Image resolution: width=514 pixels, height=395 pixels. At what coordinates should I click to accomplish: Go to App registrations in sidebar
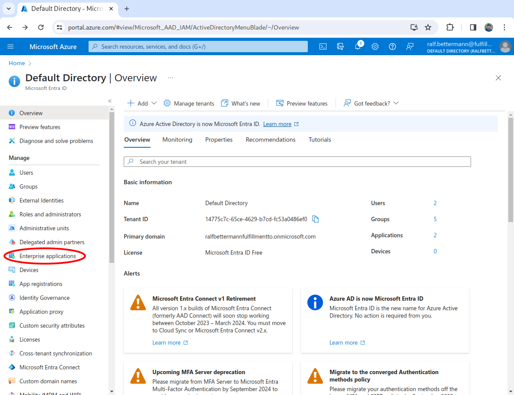click(41, 284)
